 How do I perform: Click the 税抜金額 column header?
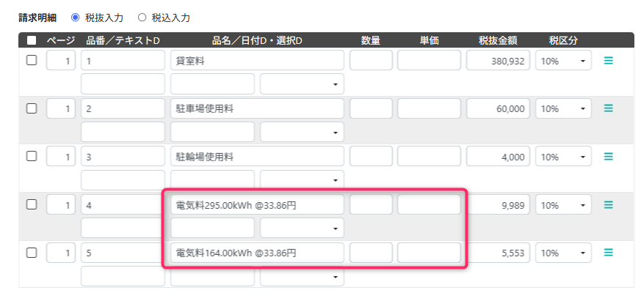[498, 40]
